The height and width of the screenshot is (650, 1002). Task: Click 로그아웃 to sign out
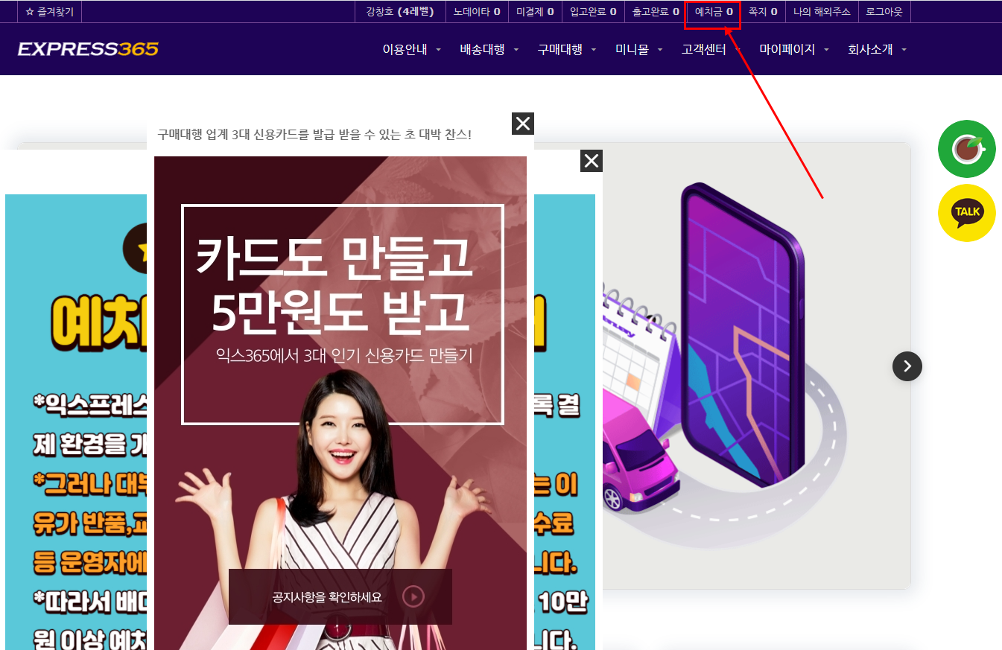[x=884, y=12]
